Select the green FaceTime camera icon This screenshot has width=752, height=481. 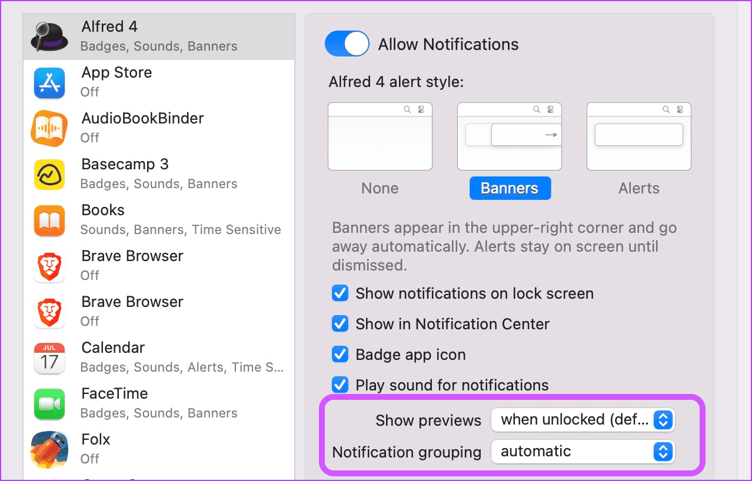pyautogui.click(x=49, y=403)
